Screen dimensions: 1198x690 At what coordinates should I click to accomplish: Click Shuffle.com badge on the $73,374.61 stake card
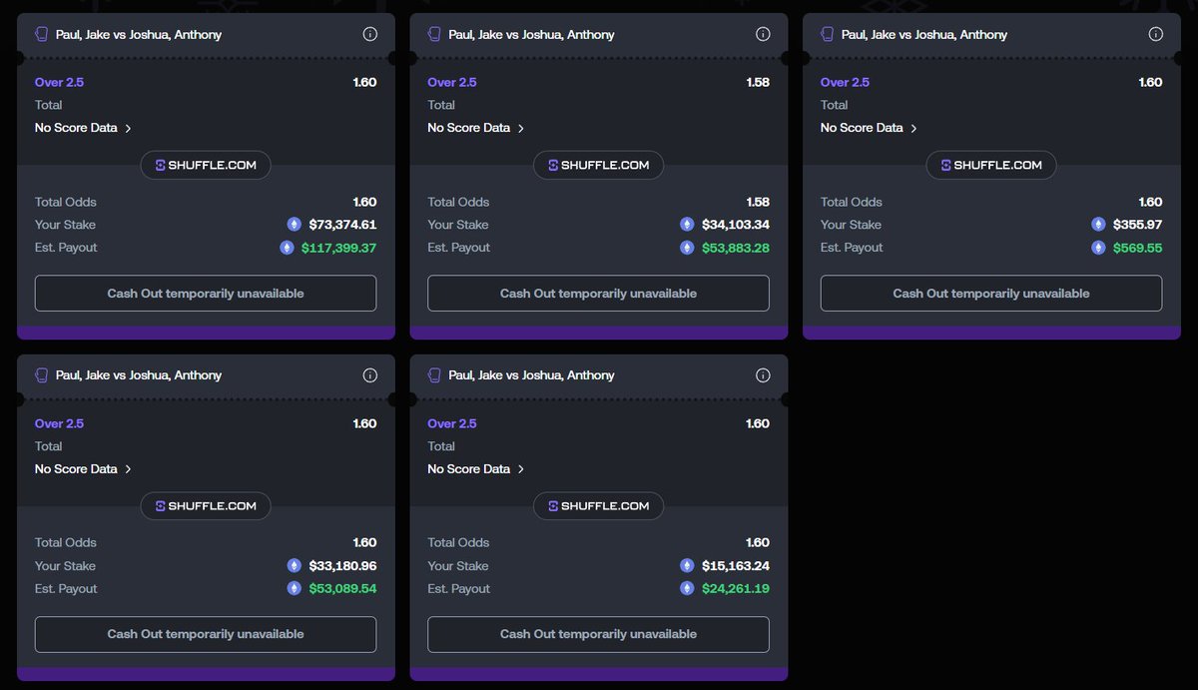coord(206,165)
